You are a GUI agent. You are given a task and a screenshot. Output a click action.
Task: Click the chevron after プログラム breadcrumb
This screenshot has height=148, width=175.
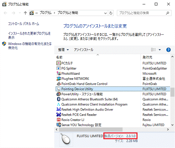[54, 13]
